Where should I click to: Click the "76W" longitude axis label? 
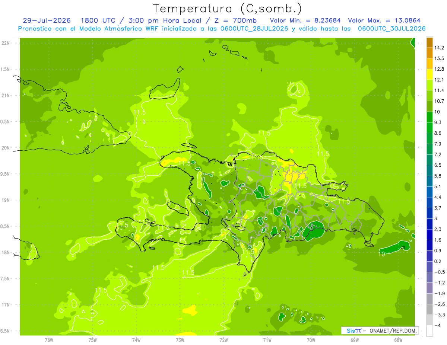click(x=49, y=340)
